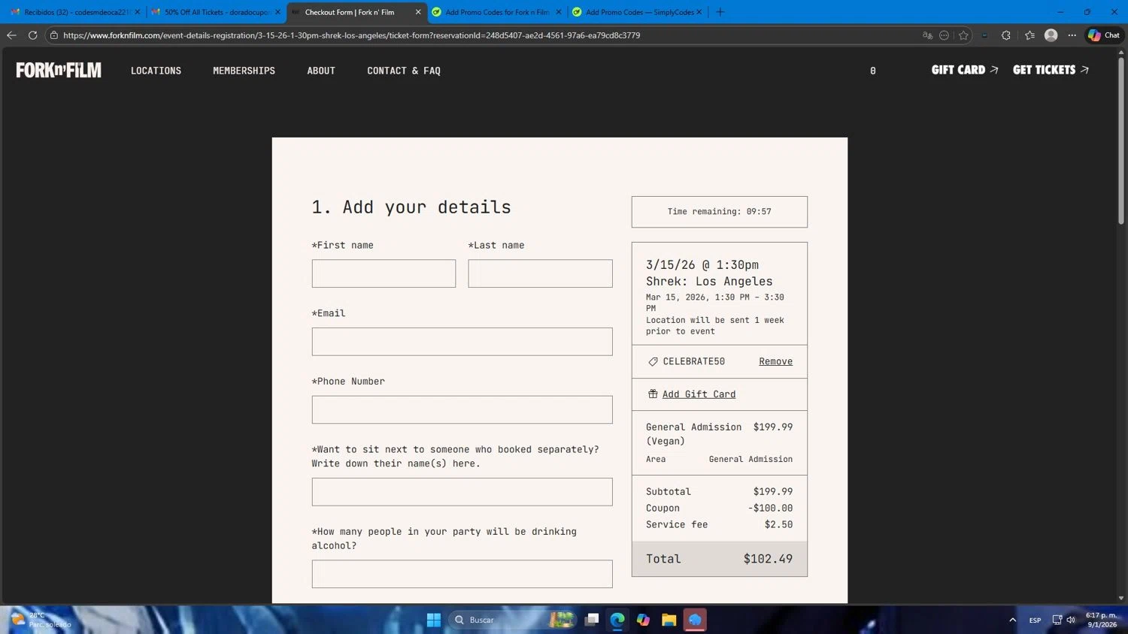Open the Locations menu item
Viewport: 1128px width, 634px height.
[x=156, y=71]
